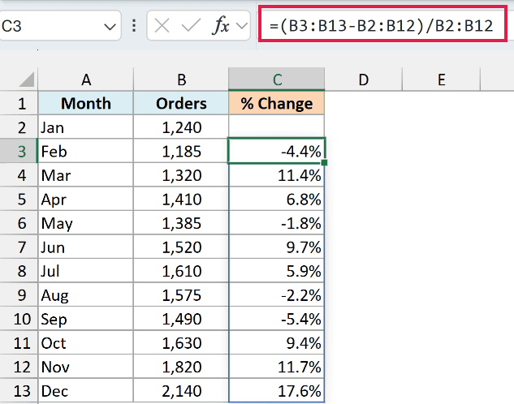Select column D header
This screenshot has width=514, height=404.
click(363, 80)
